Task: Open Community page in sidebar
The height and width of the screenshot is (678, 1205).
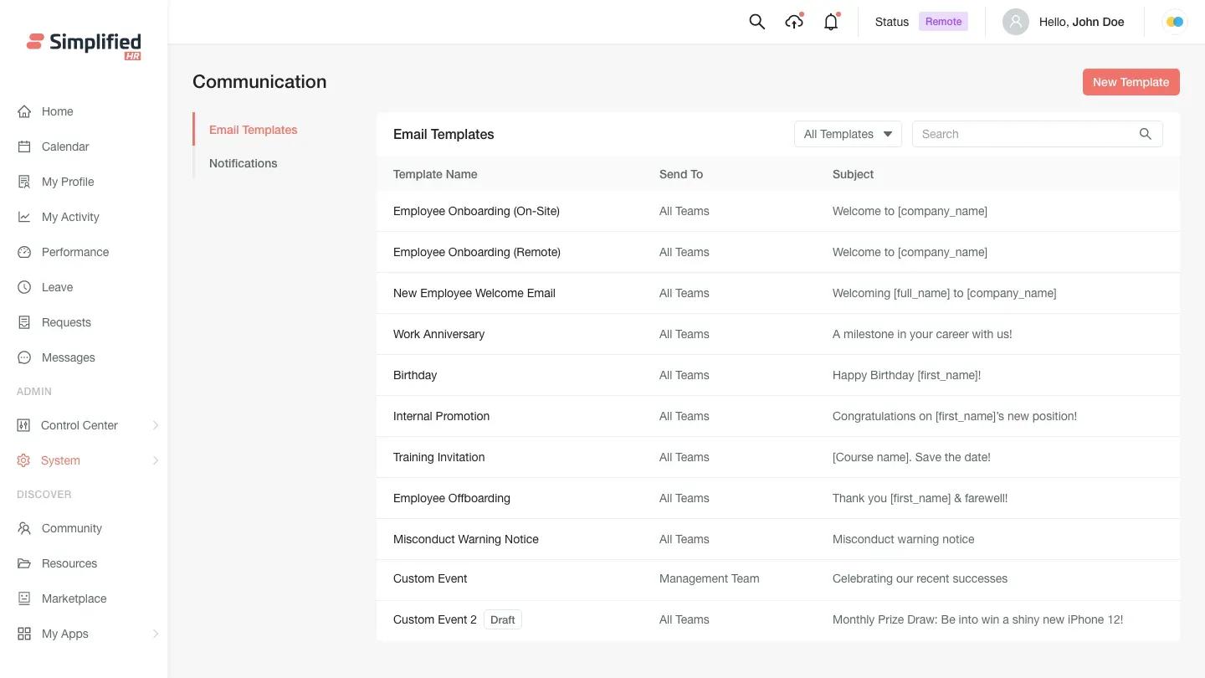Action: 72,528
